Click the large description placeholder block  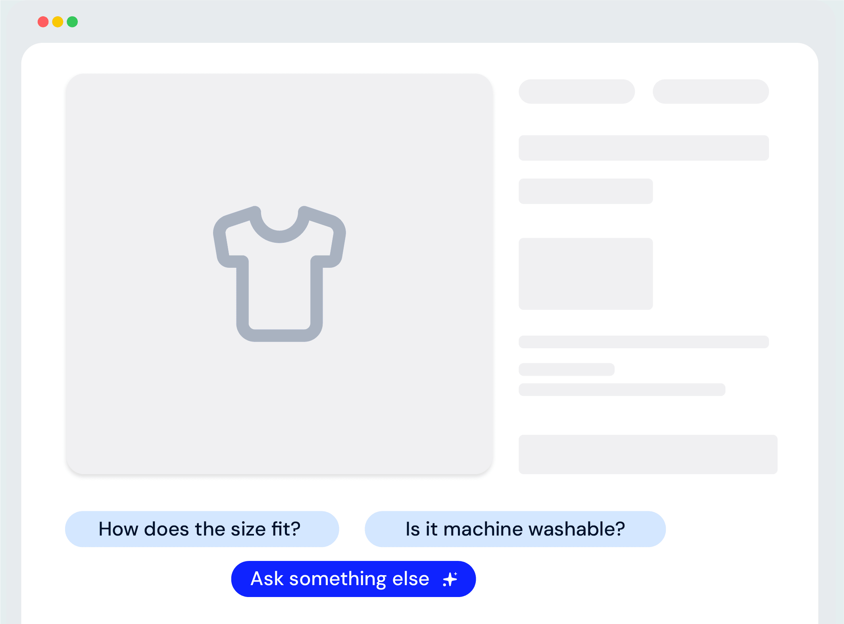pyautogui.click(x=586, y=273)
